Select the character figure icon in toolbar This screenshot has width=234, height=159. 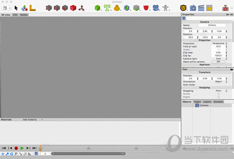click(166, 8)
